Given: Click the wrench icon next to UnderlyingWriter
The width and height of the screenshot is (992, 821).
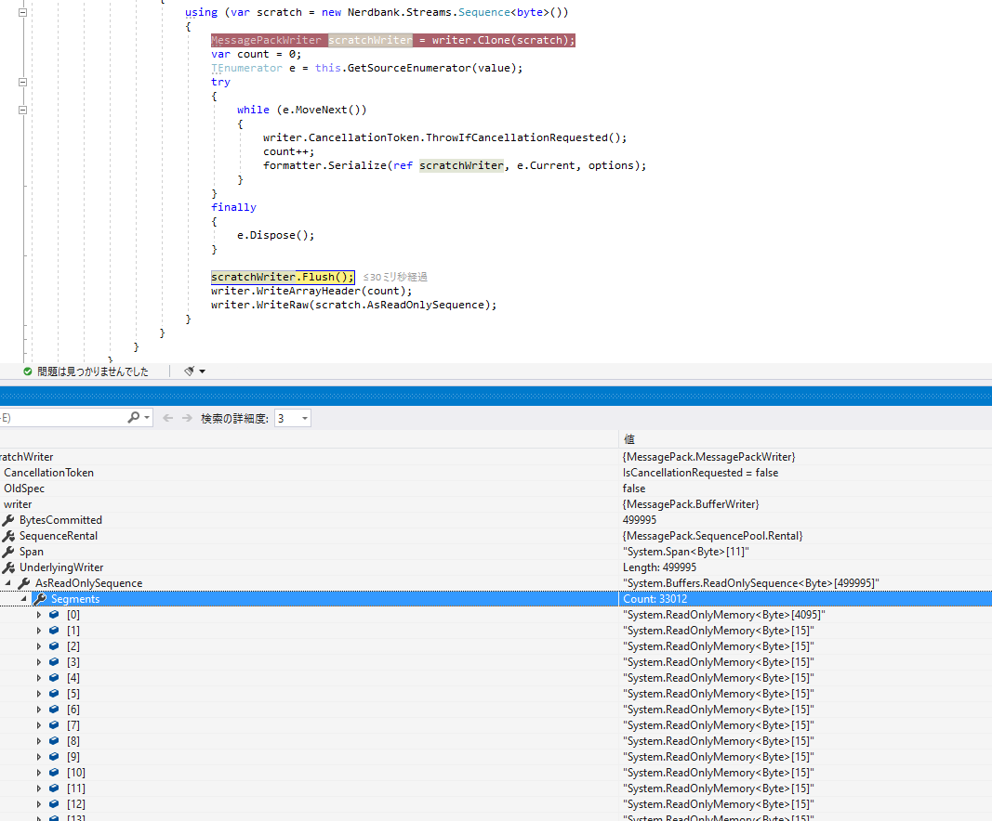Looking at the screenshot, I should 9,567.
